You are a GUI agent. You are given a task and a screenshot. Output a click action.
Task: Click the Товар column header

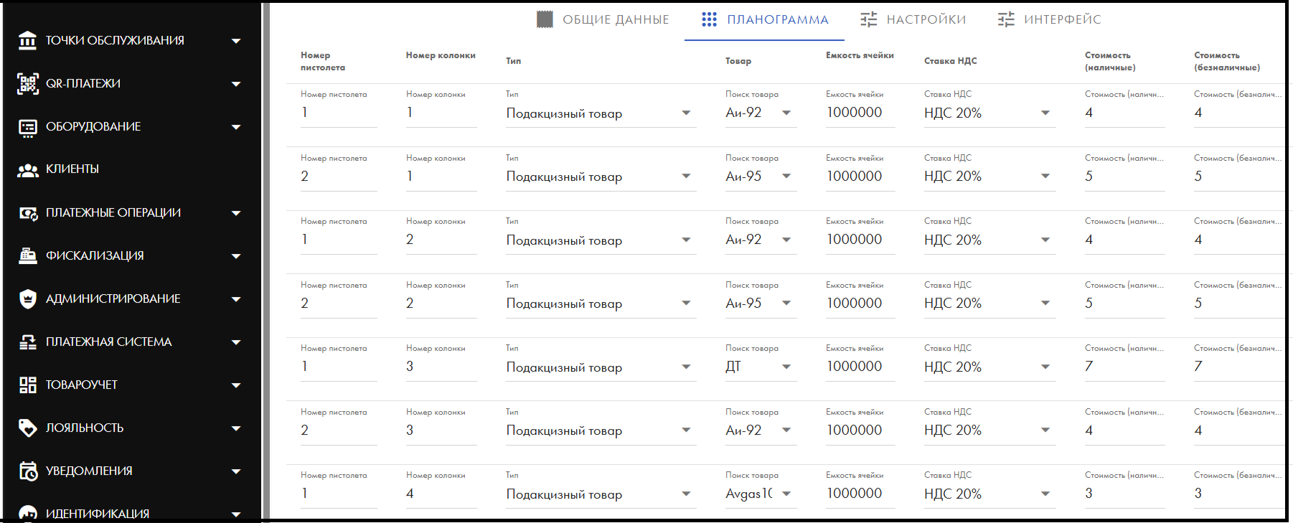[x=738, y=61]
